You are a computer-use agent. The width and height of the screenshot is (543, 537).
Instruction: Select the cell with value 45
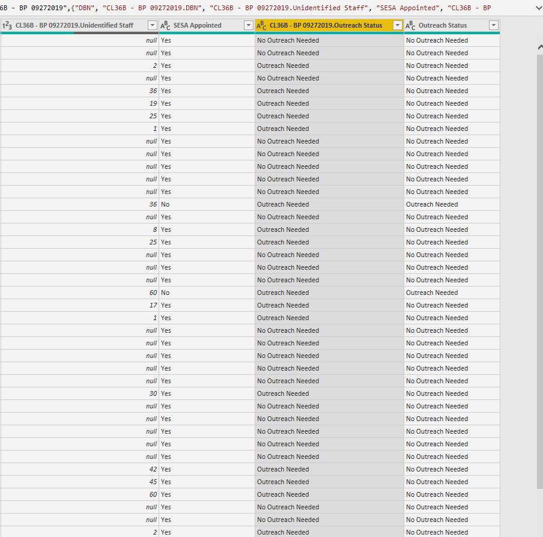pyautogui.click(x=80, y=482)
